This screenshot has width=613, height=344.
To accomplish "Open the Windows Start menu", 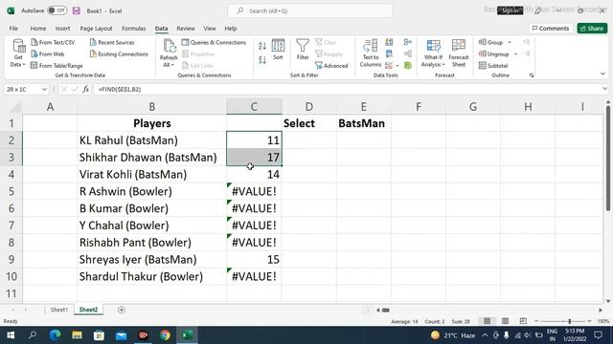I will pos(11,335).
